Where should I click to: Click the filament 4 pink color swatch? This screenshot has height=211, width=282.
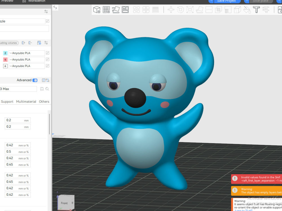coord(5,60)
